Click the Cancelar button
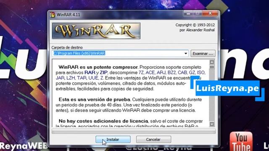The height and width of the screenshot is (151, 269). [x=153, y=139]
